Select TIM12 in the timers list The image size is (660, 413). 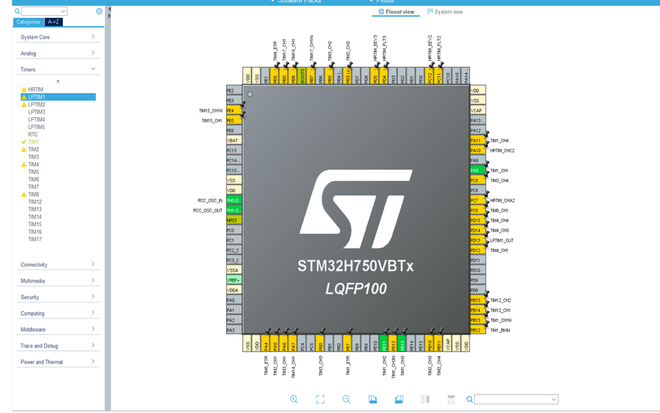click(x=35, y=202)
